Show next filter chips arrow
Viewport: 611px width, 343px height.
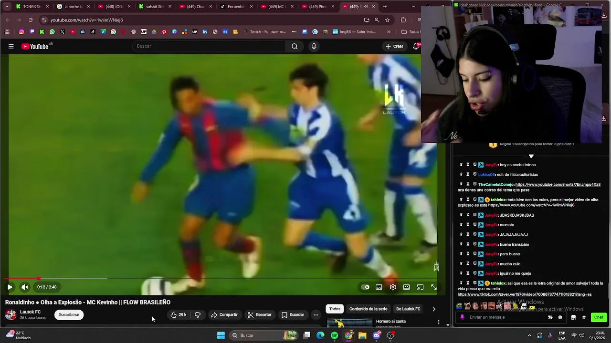click(433, 309)
